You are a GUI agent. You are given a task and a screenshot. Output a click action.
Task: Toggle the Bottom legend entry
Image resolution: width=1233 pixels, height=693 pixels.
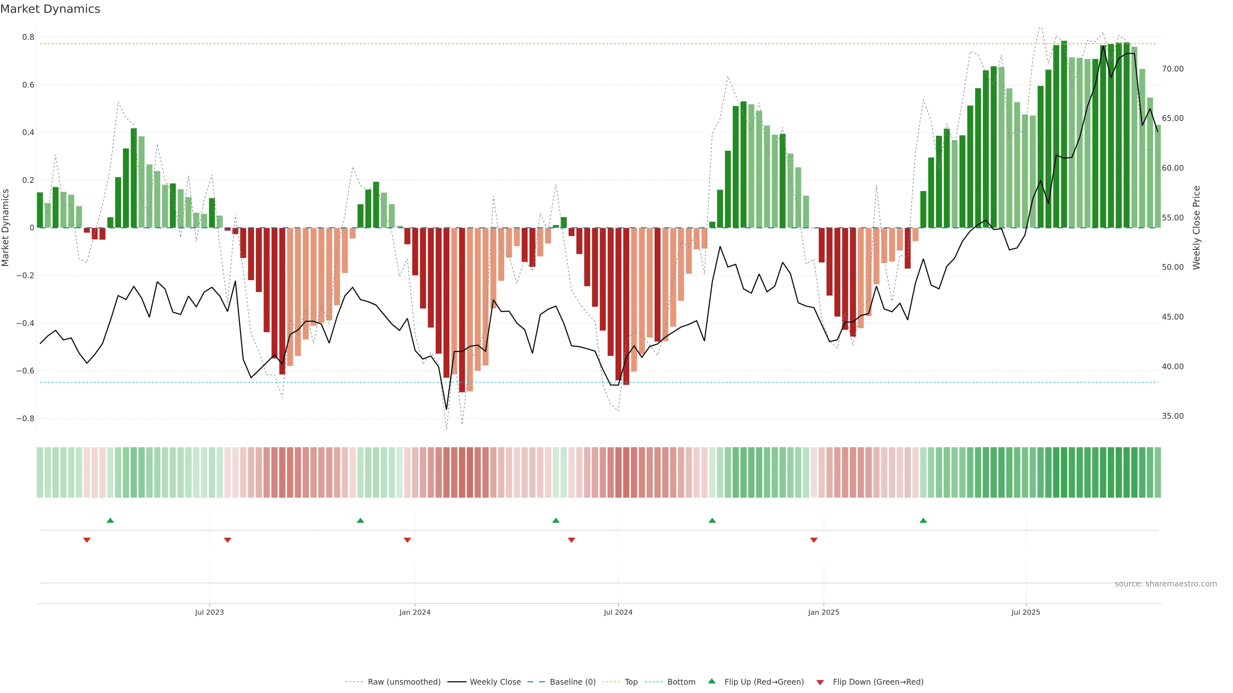(681, 682)
